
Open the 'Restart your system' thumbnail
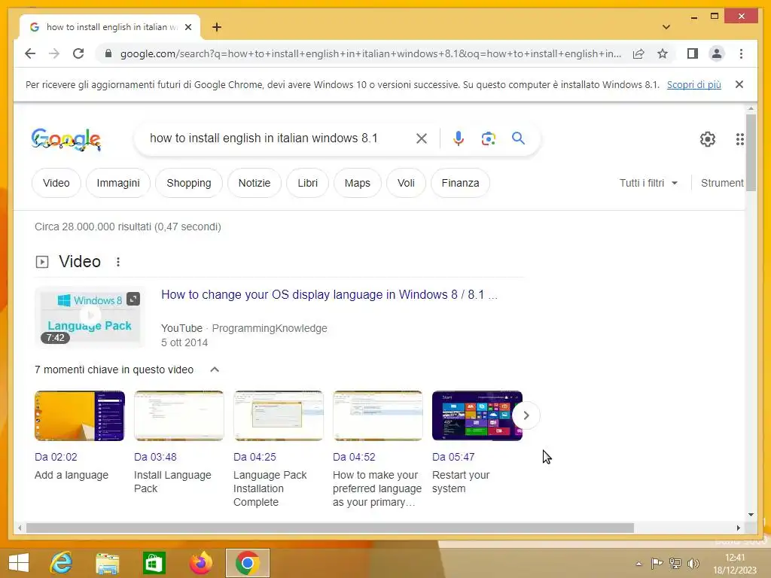click(477, 415)
